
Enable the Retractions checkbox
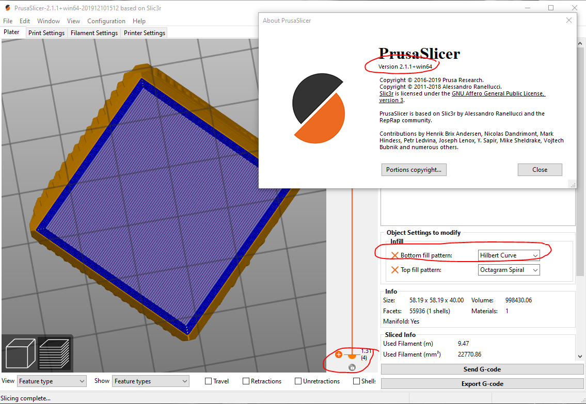246,381
